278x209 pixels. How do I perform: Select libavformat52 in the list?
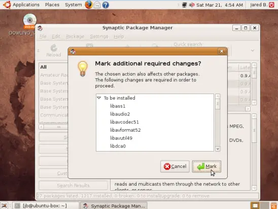coord(125,130)
